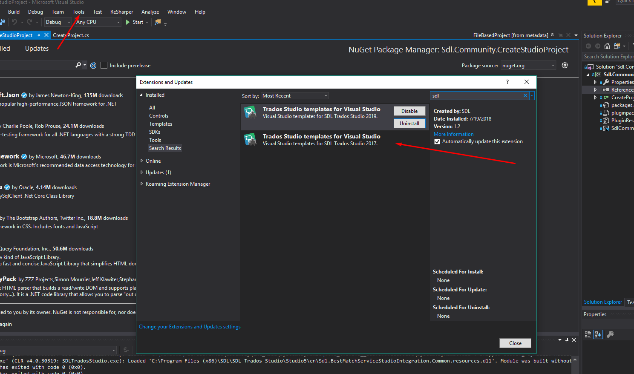
Task: Click Sync with Active Document icon
Action: tap(617, 46)
